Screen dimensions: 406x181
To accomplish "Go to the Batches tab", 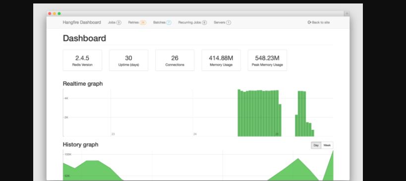I will [162, 22].
